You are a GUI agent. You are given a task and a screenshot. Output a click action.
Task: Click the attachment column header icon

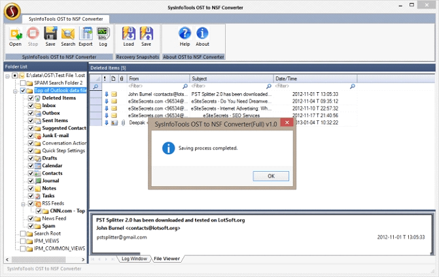(122, 78)
